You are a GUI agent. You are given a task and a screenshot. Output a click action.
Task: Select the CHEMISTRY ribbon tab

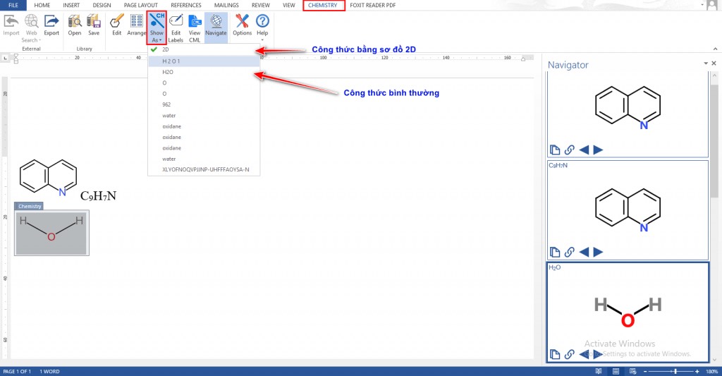(x=323, y=5)
